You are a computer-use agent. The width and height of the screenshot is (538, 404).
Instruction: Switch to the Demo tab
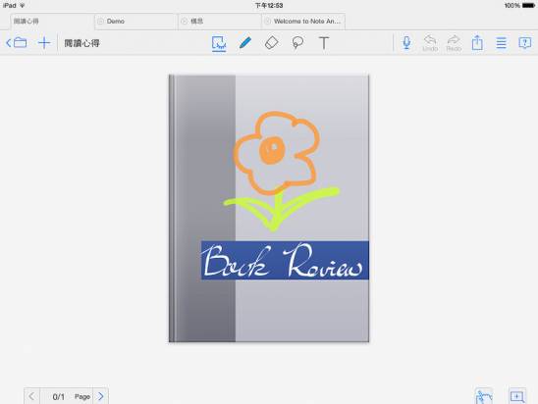[x=135, y=22]
